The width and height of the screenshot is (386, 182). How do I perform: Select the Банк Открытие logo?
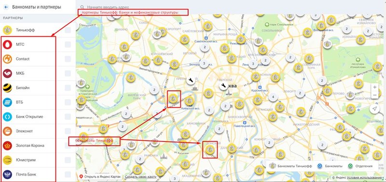click(7, 117)
